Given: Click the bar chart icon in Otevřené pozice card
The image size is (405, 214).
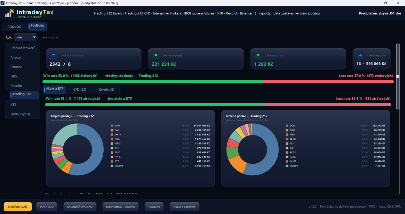Looking at the screenshot, I should coord(360,55).
